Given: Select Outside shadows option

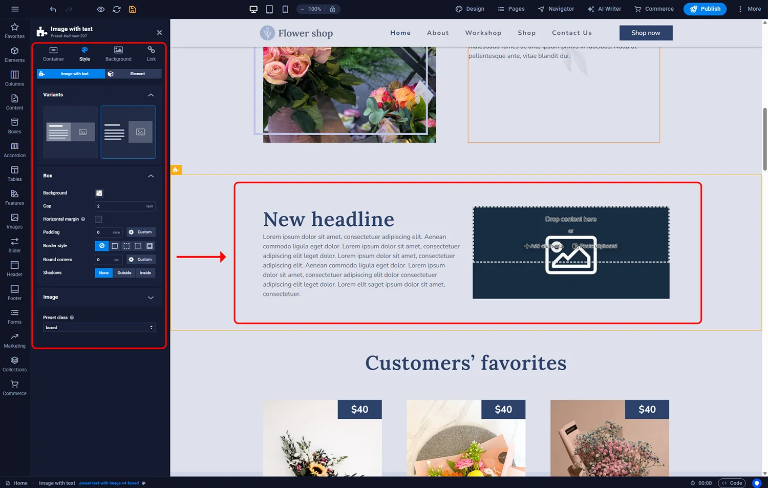Looking at the screenshot, I should pyautogui.click(x=124, y=273).
